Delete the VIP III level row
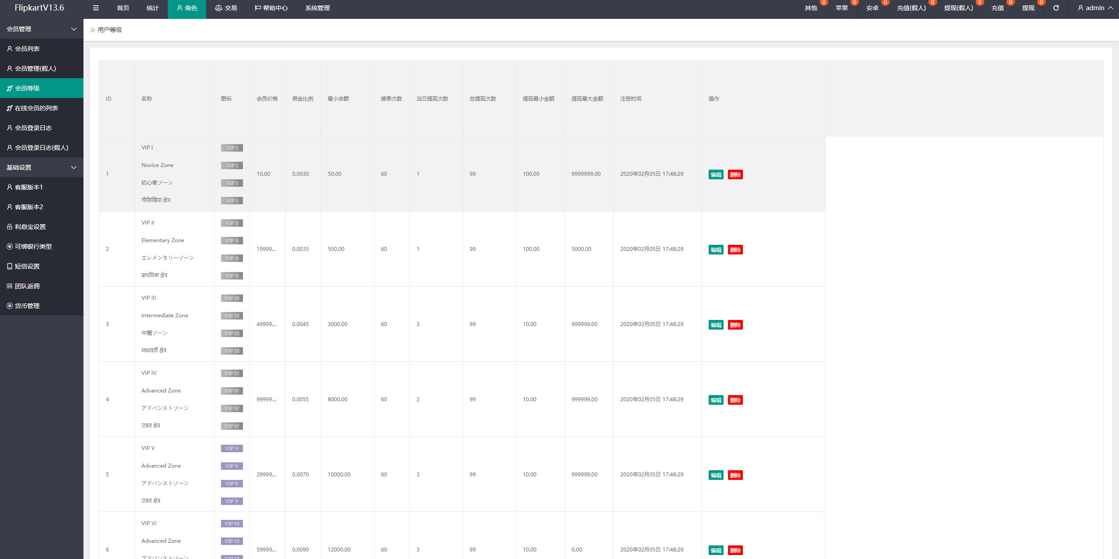 pos(735,325)
